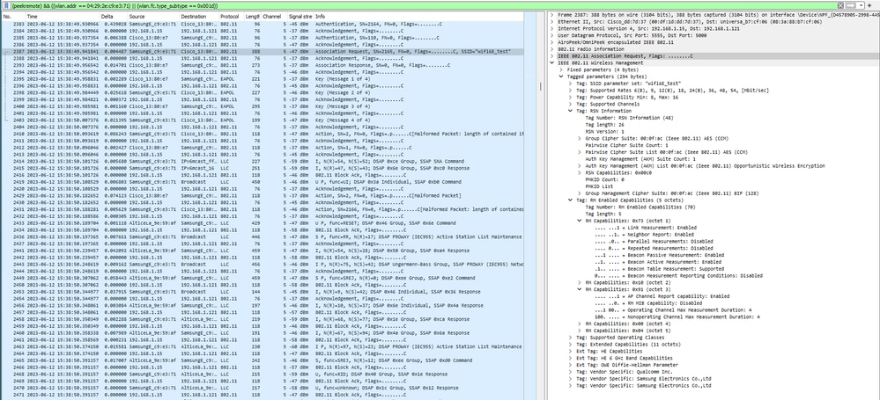Select packet 2395 Key (Message 1 of 4)
Image resolution: width=880 pixels, height=400 pixels.
click(x=263, y=79)
